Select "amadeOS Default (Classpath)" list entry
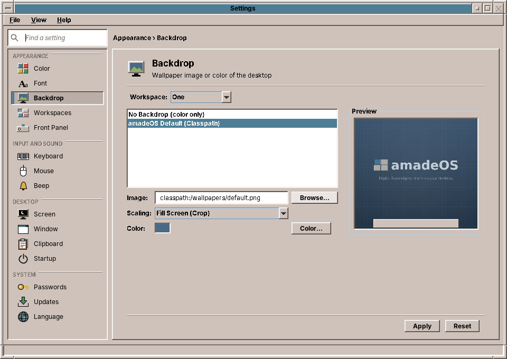Image resolution: width=507 pixels, height=359 pixels. (232, 124)
